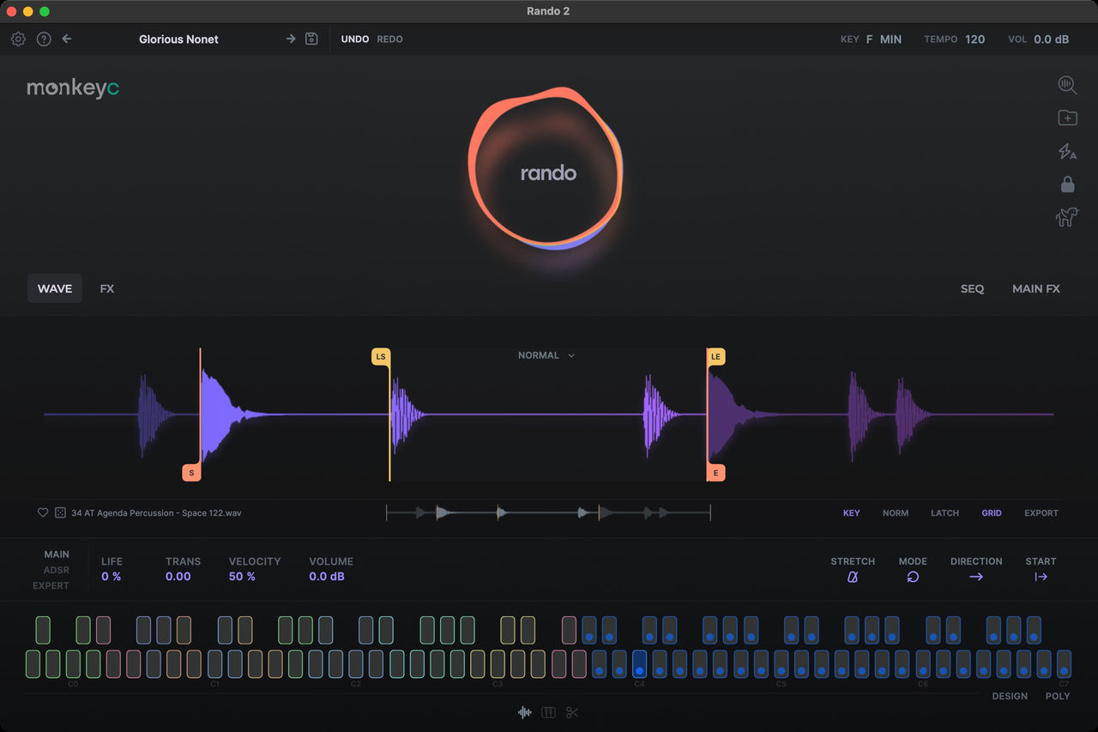
Task: Favorite the sample with heart icon
Action: click(x=43, y=512)
